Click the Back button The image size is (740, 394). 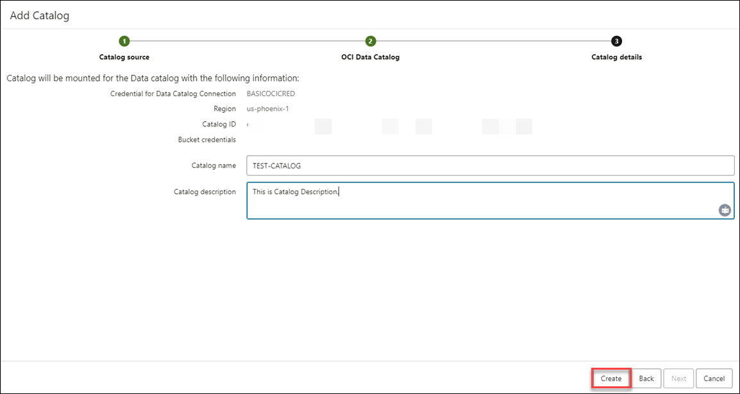coord(646,378)
